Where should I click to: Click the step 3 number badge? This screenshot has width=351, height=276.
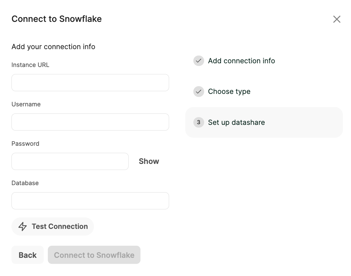coord(199,123)
